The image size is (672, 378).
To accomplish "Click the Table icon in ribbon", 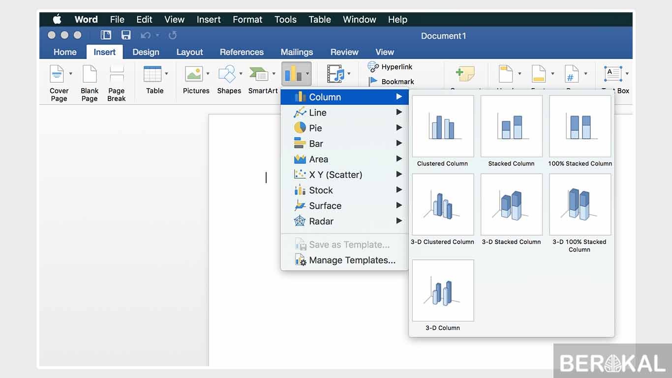I will point(152,74).
